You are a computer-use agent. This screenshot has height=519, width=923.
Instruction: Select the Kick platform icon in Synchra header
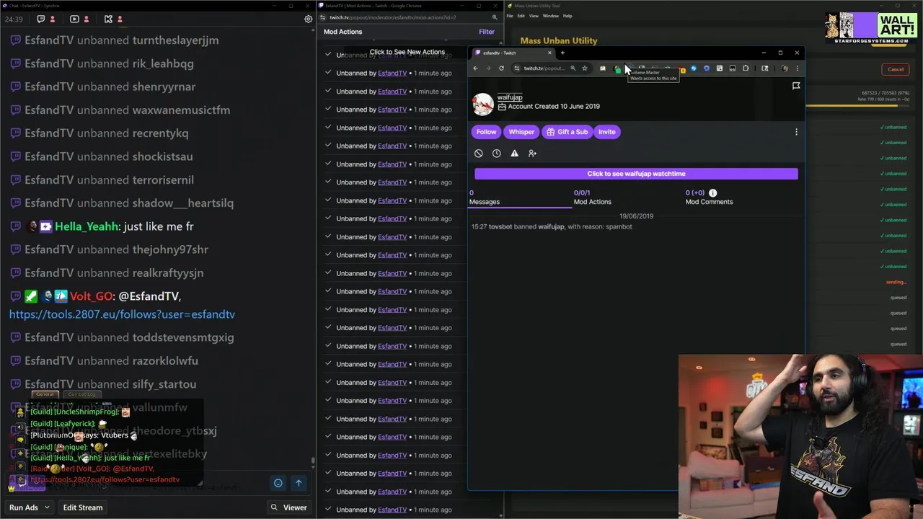(108, 19)
